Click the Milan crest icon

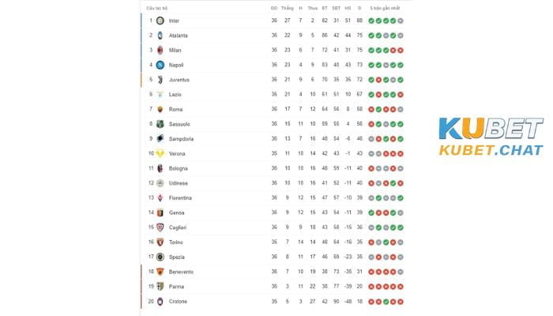tap(160, 50)
